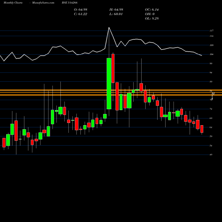
Task: Click the 64 price axis label
Action: click(x=211, y=127)
